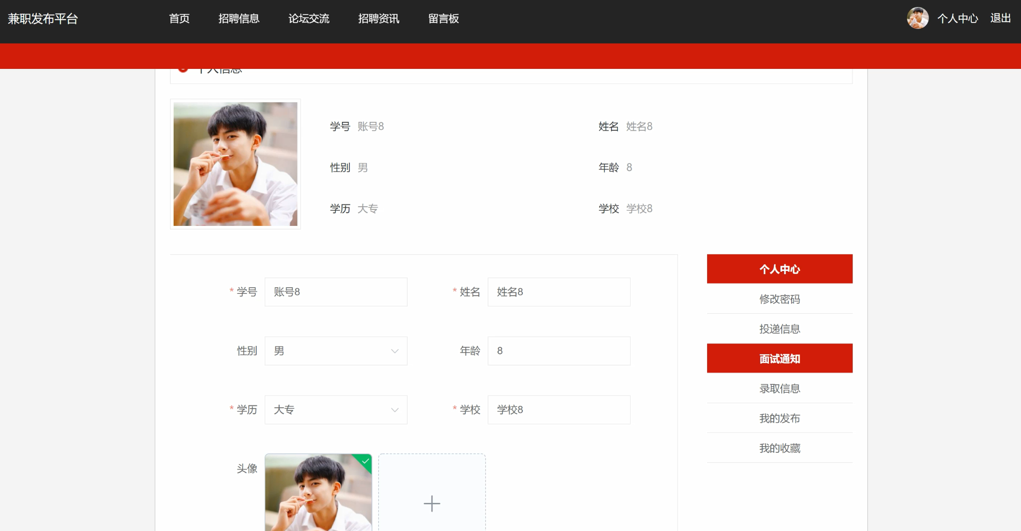
Task: Select 个人中心 in the side menu
Action: pyautogui.click(x=779, y=269)
